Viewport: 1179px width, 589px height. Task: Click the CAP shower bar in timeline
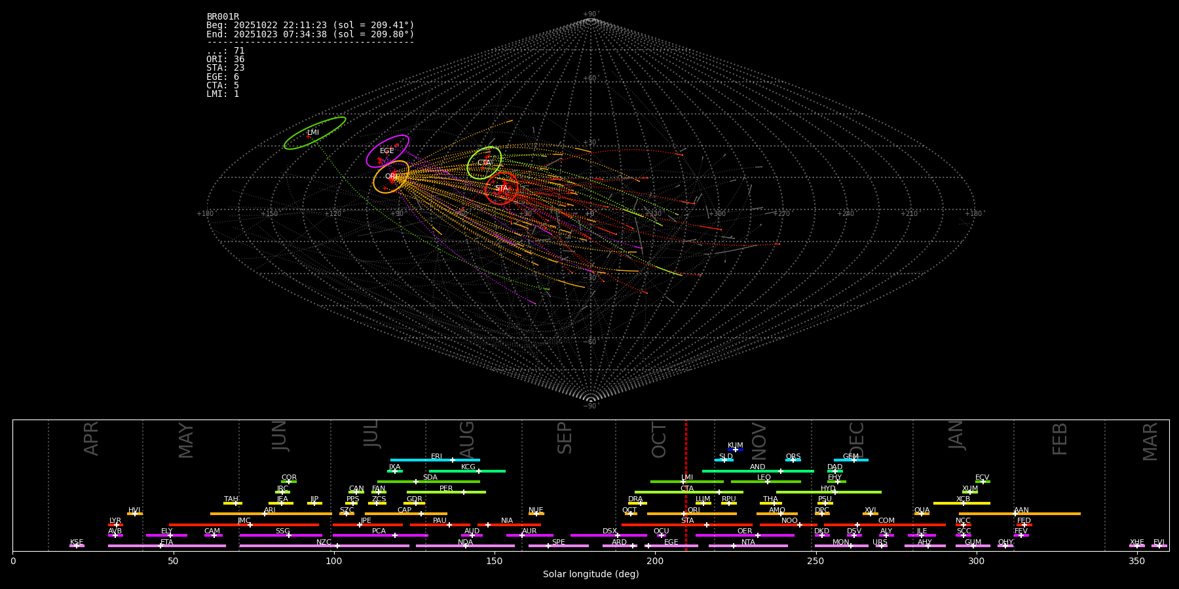click(x=406, y=514)
